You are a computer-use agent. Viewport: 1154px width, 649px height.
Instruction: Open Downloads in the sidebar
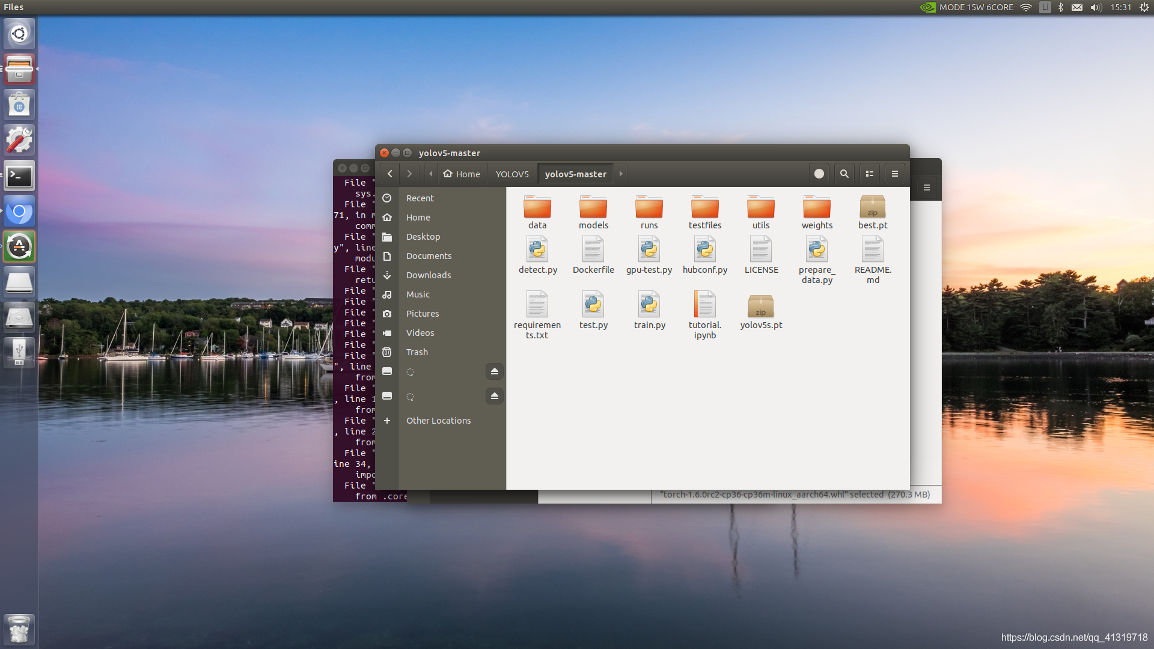tap(428, 275)
